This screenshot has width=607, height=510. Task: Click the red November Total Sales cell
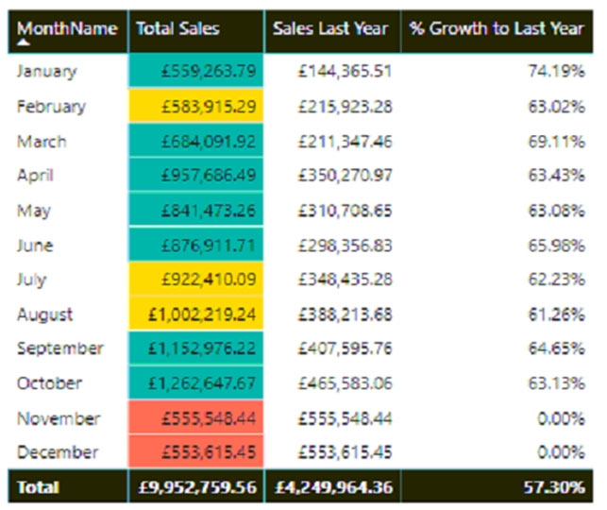[x=196, y=418]
